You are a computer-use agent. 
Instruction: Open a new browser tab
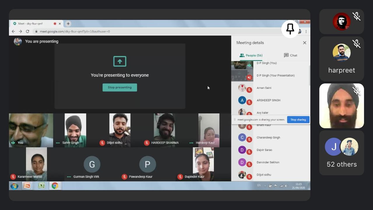click(68, 24)
